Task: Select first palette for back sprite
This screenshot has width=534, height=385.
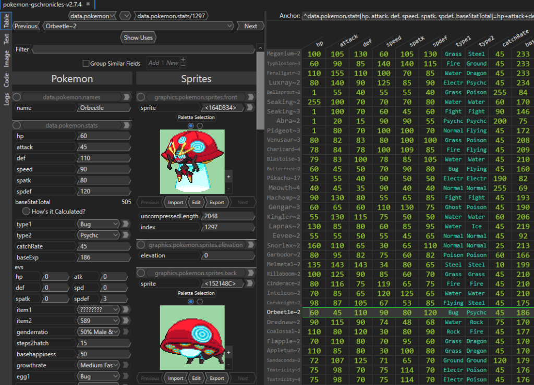Action: pos(191,301)
